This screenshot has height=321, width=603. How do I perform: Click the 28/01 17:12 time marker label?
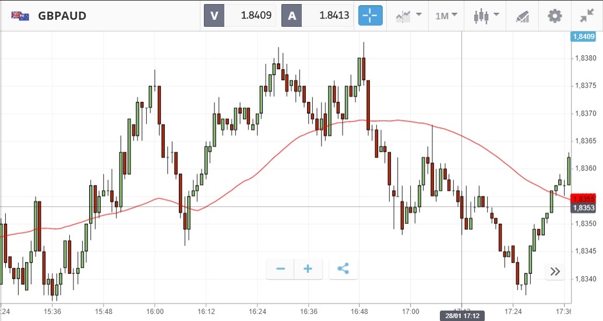(461, 315)
